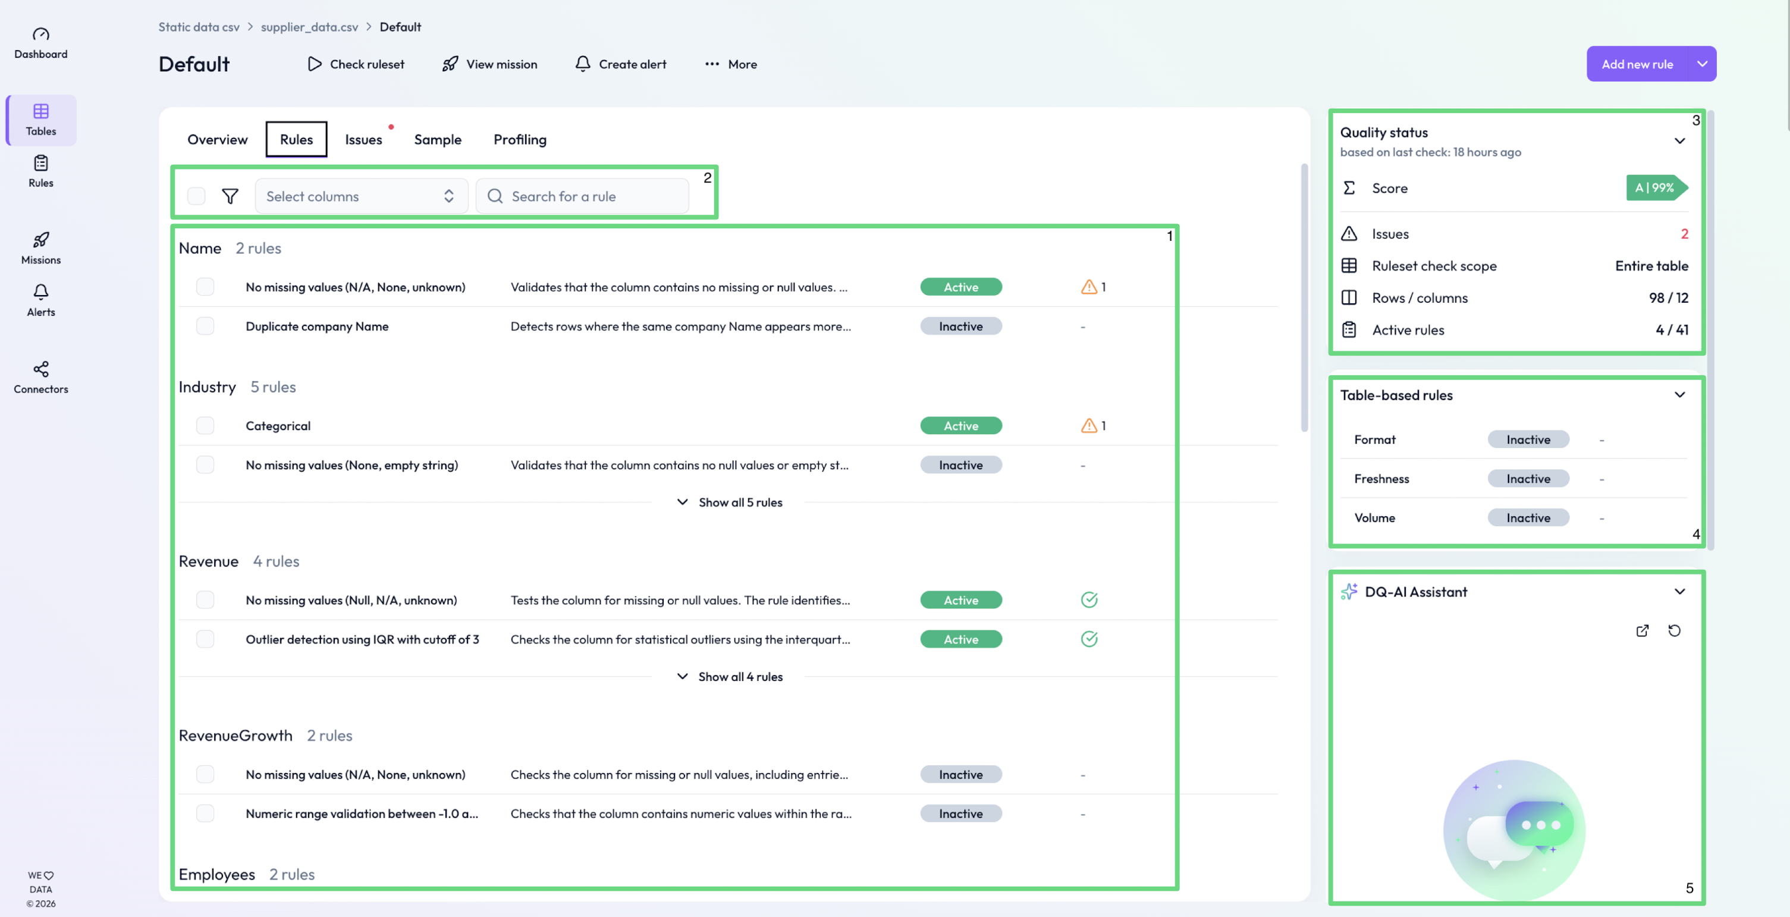Check the Duplicate company Name rule checkbox
This screenshot has height=917, width=1790.
click(205, 326)
